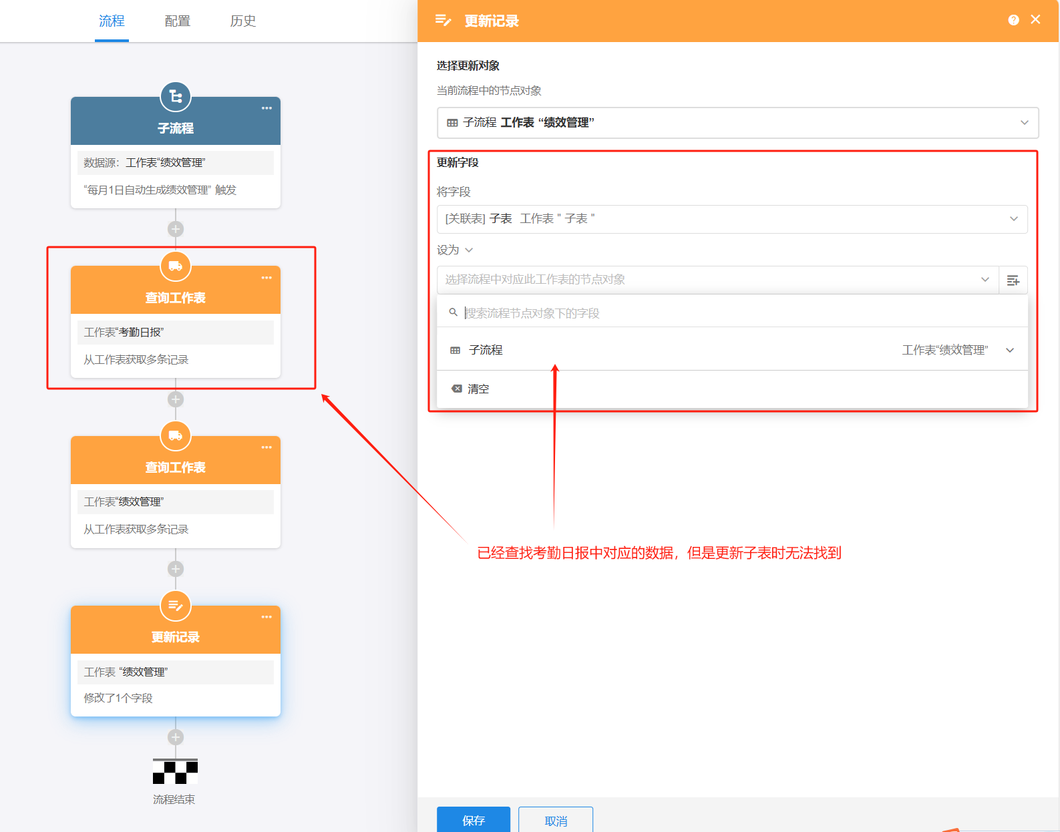1060x832 pixels.
Task: Click the 清空 delete icon
Action: [457, 389]
